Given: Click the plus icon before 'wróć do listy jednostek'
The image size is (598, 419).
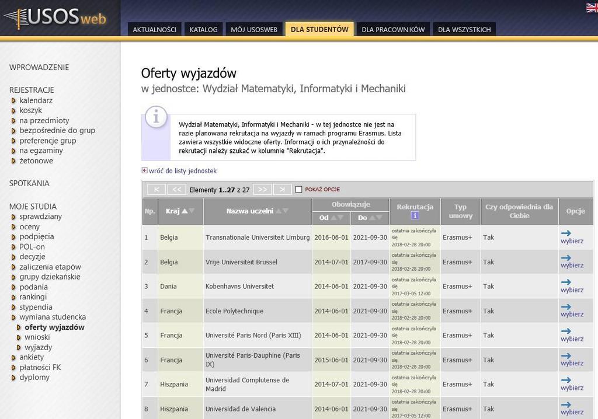Looking at the screenshot, I should 144,170.
